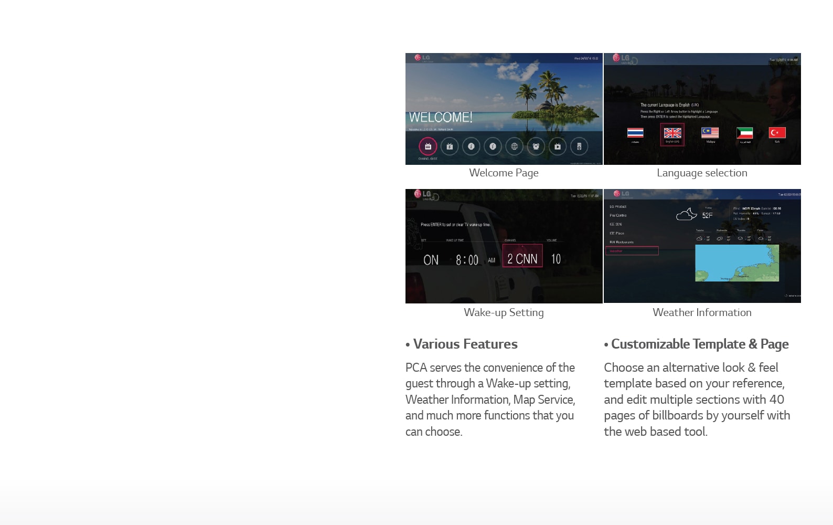Click the Wake-up Setting screenshot date and time
833x525 pixels.
click(584, 196)
